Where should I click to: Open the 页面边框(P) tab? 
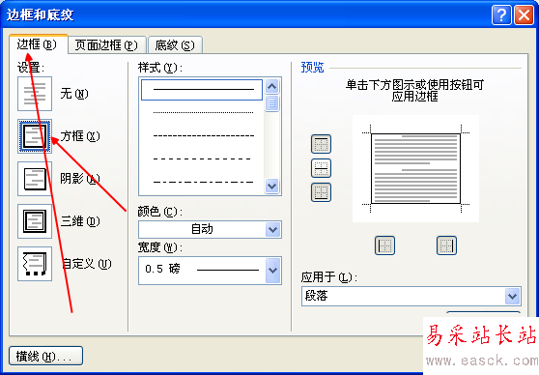click(106, 45)
